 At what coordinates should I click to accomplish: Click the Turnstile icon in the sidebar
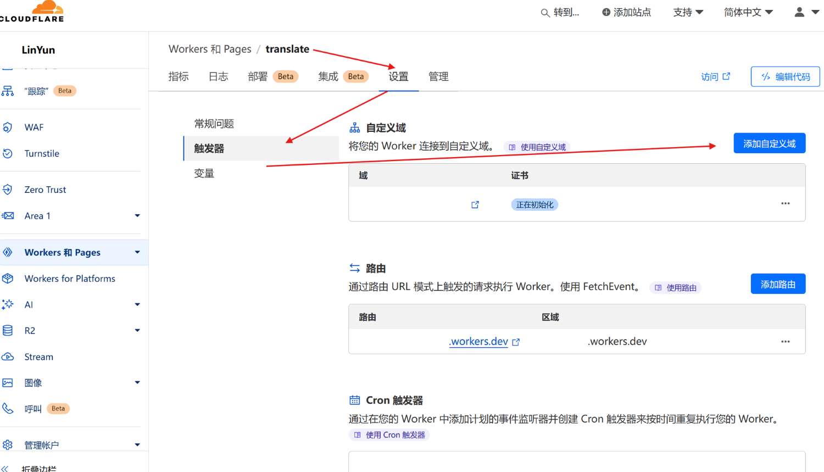(8, 153)
